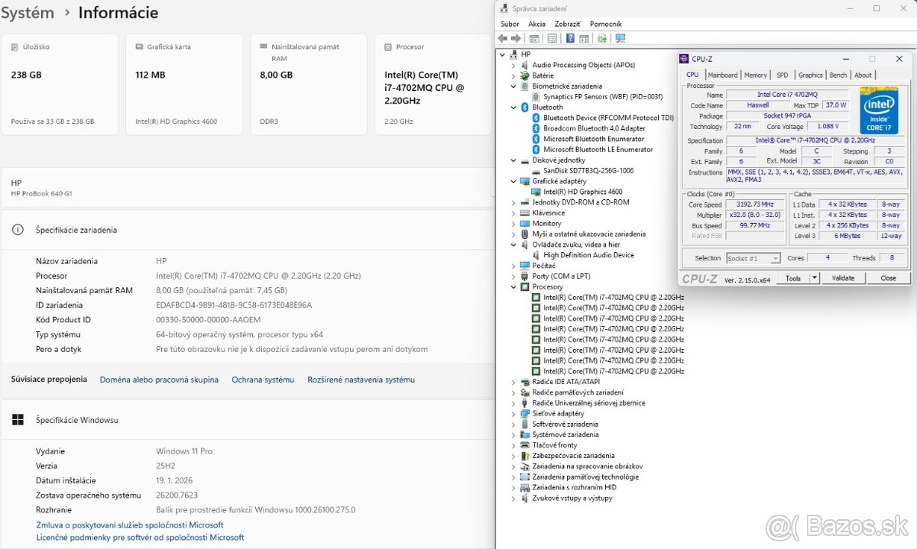Click the back arrow in Device Manager toolbar
917x549 pixels.
click(x=502, y=38)
